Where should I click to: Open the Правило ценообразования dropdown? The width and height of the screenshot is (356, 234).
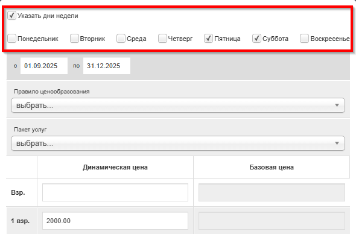178,106
